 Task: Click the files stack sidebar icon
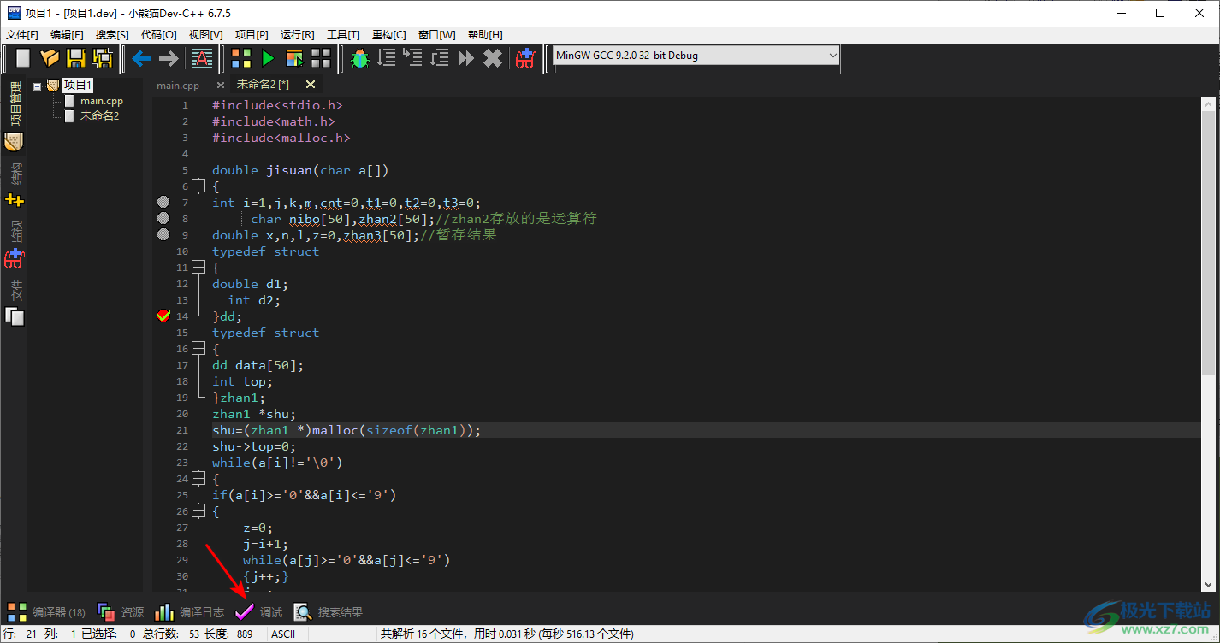coord(14,316)
